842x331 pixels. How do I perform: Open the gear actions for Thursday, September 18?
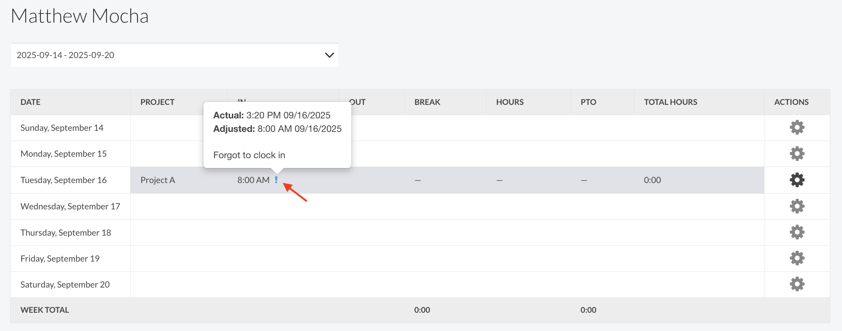[x=797, y=232]
